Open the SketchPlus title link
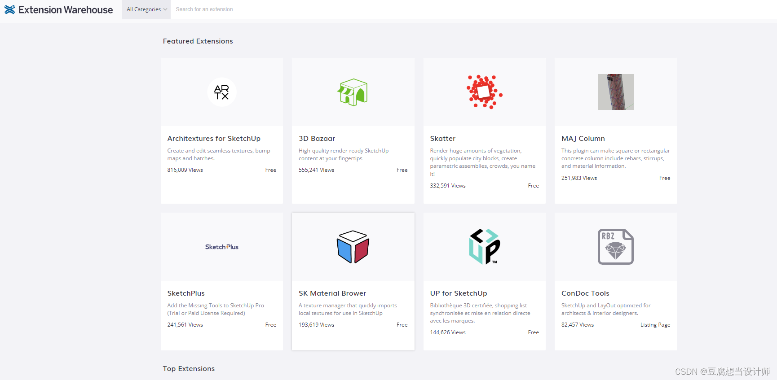This screenshot has height=380, width=777. pos(186,293)
